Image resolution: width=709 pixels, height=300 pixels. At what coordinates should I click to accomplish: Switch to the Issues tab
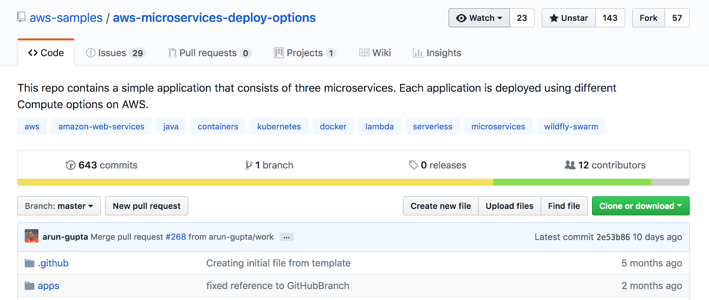(x=114, y=53)
